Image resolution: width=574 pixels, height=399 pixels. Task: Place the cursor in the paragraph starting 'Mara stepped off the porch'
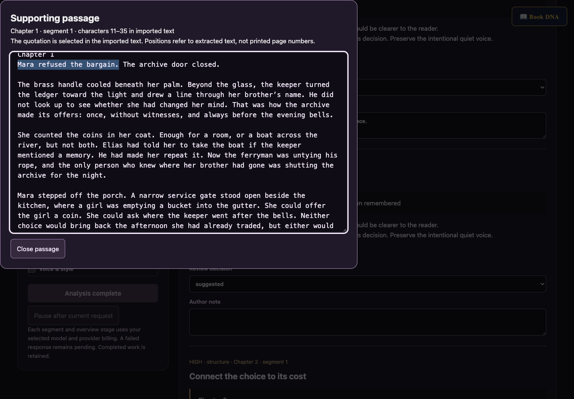click(176, 210)
